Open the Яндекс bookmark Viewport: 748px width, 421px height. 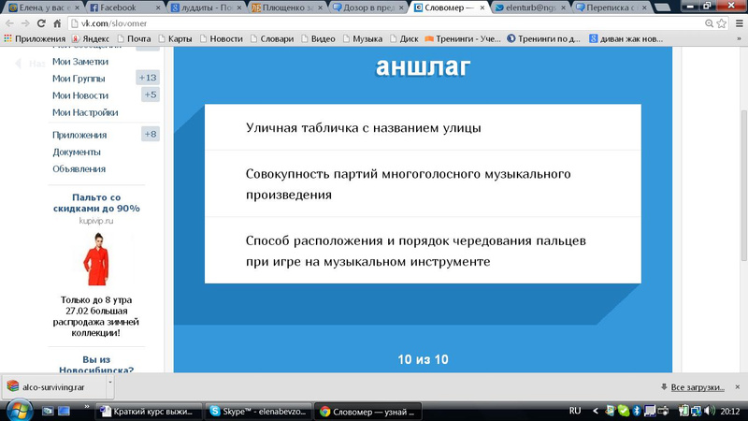91,38
